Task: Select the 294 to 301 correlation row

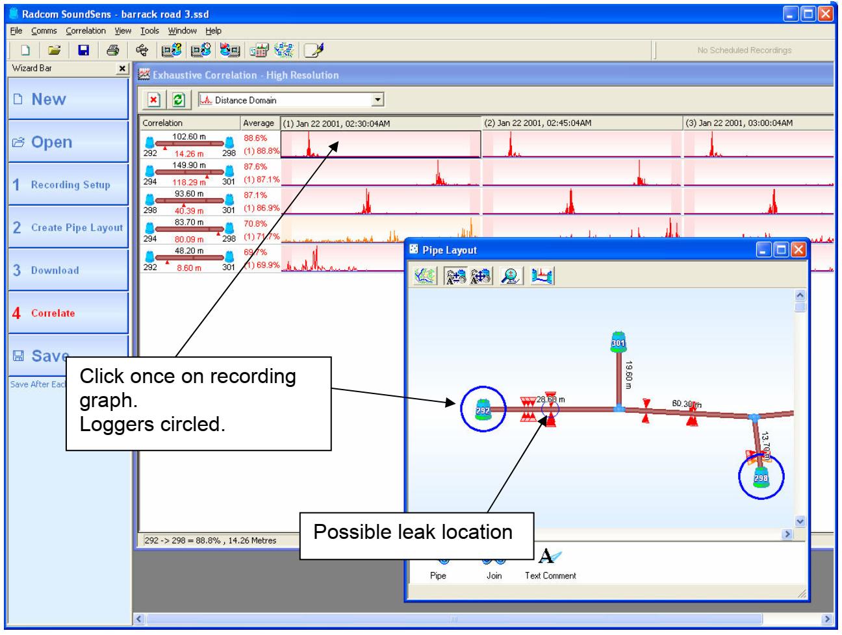Action: [191, 173]
